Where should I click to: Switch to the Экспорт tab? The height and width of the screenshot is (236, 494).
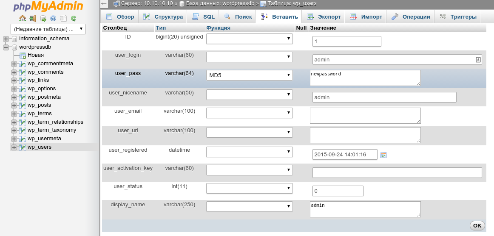pos(324,17)
